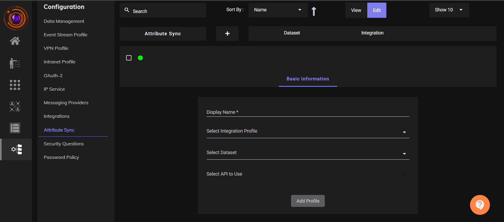Click the Display Name input field
The height and width of the screenshot is (222, 504).
coord(308,112)
